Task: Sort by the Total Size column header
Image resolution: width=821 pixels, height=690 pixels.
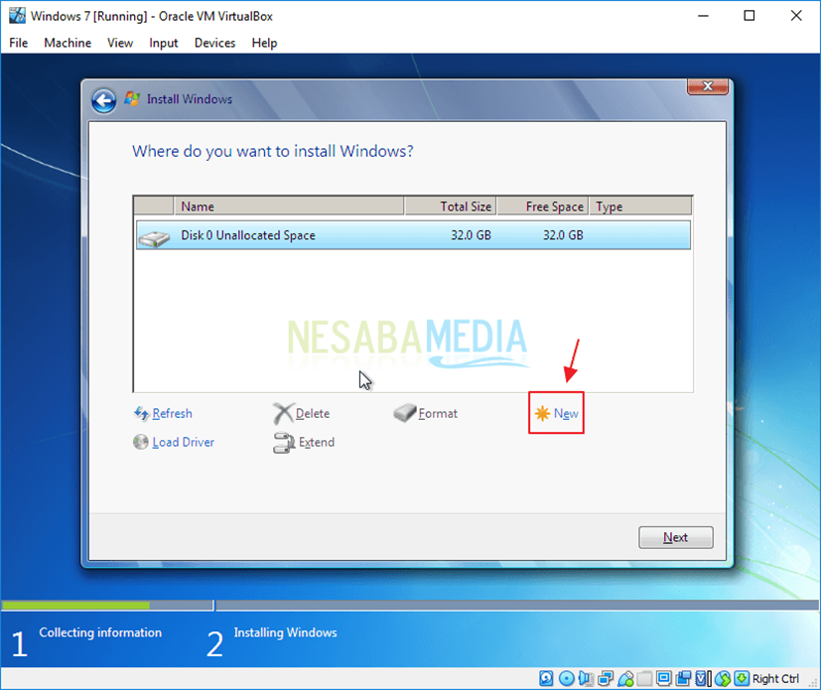Action: tap(450, 207)
